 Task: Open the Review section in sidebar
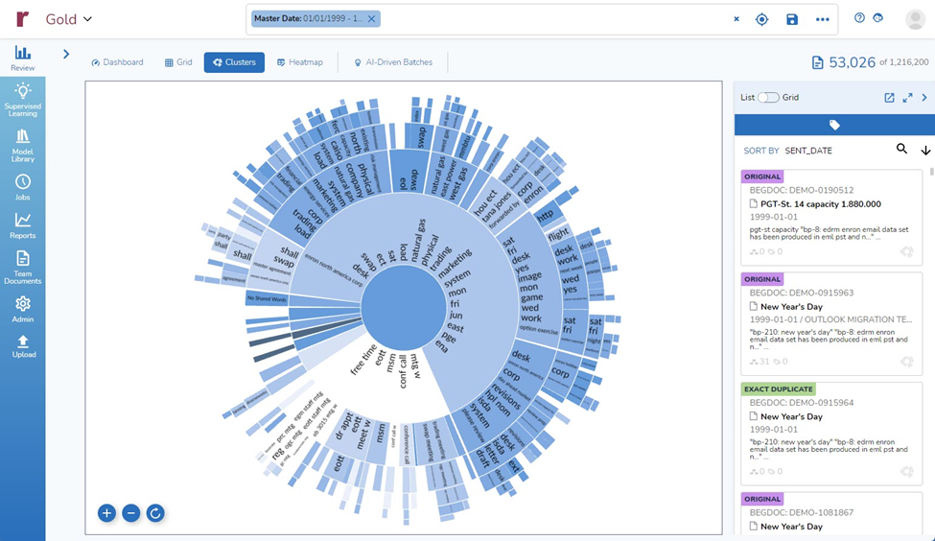pos(23,58)
